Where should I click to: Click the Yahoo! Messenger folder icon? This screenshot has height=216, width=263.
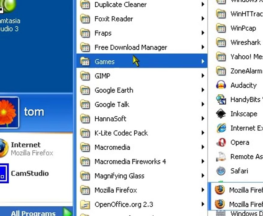(221, 57)
